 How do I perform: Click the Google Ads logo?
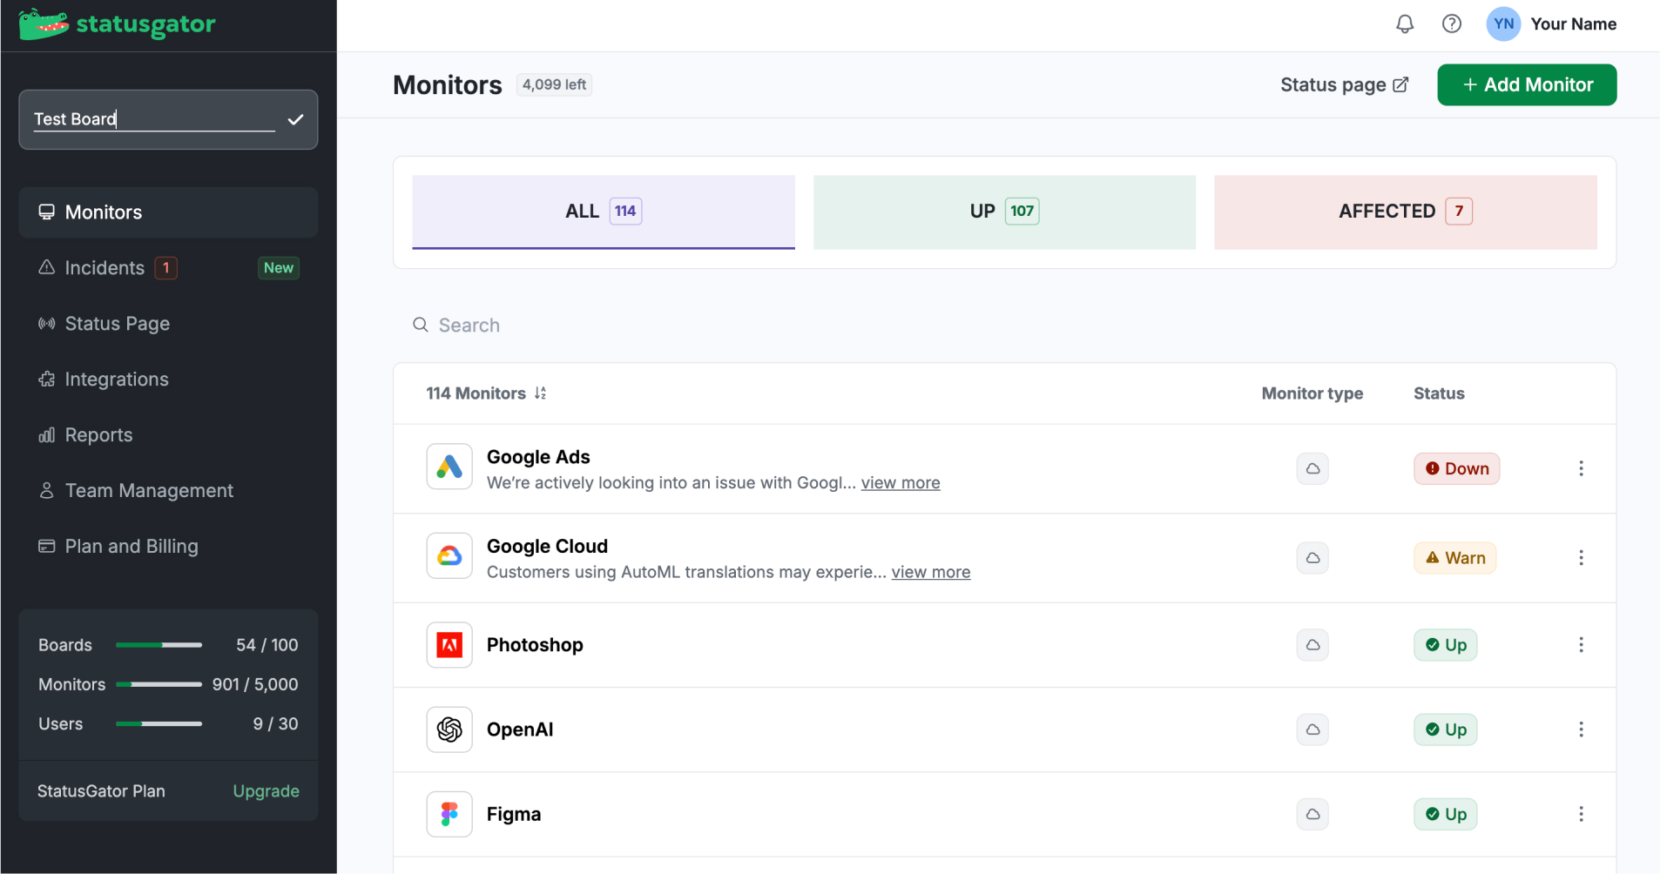click(449, 467)
